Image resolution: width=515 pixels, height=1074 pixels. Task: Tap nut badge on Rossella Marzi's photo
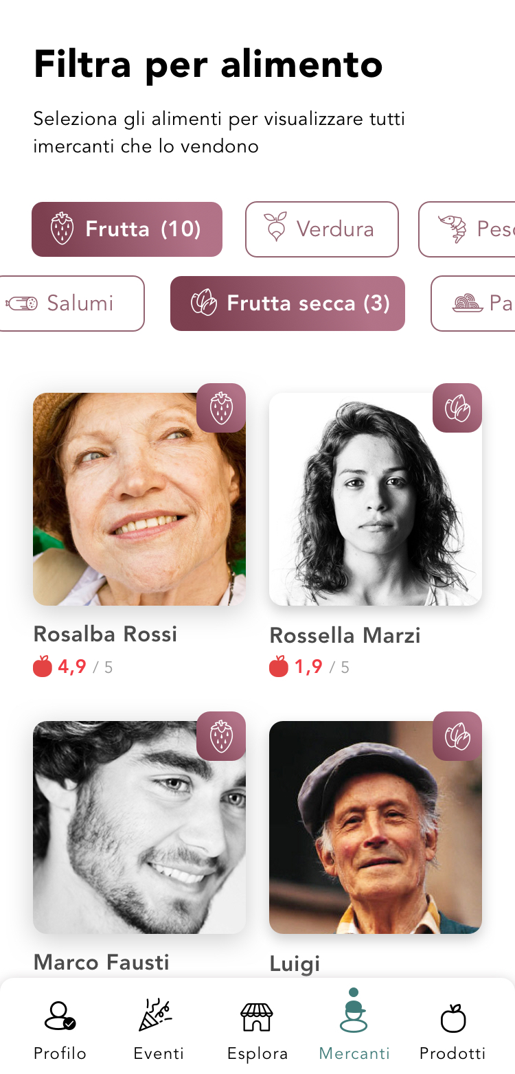[457, 408]
